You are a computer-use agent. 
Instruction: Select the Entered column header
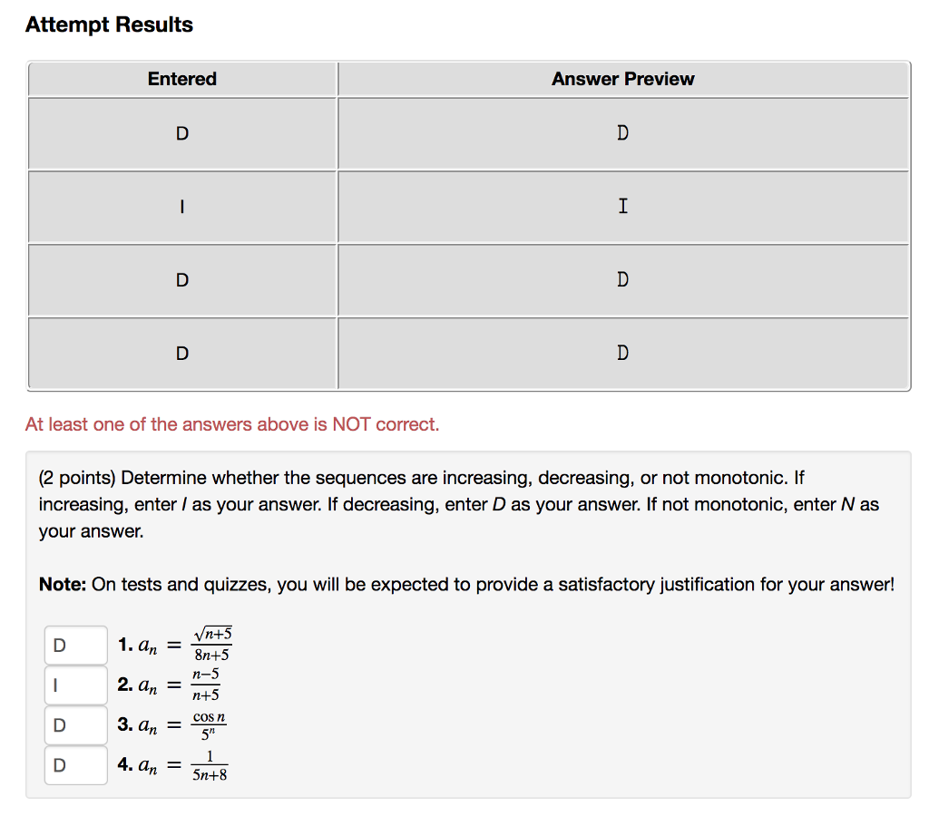(181, 79)
